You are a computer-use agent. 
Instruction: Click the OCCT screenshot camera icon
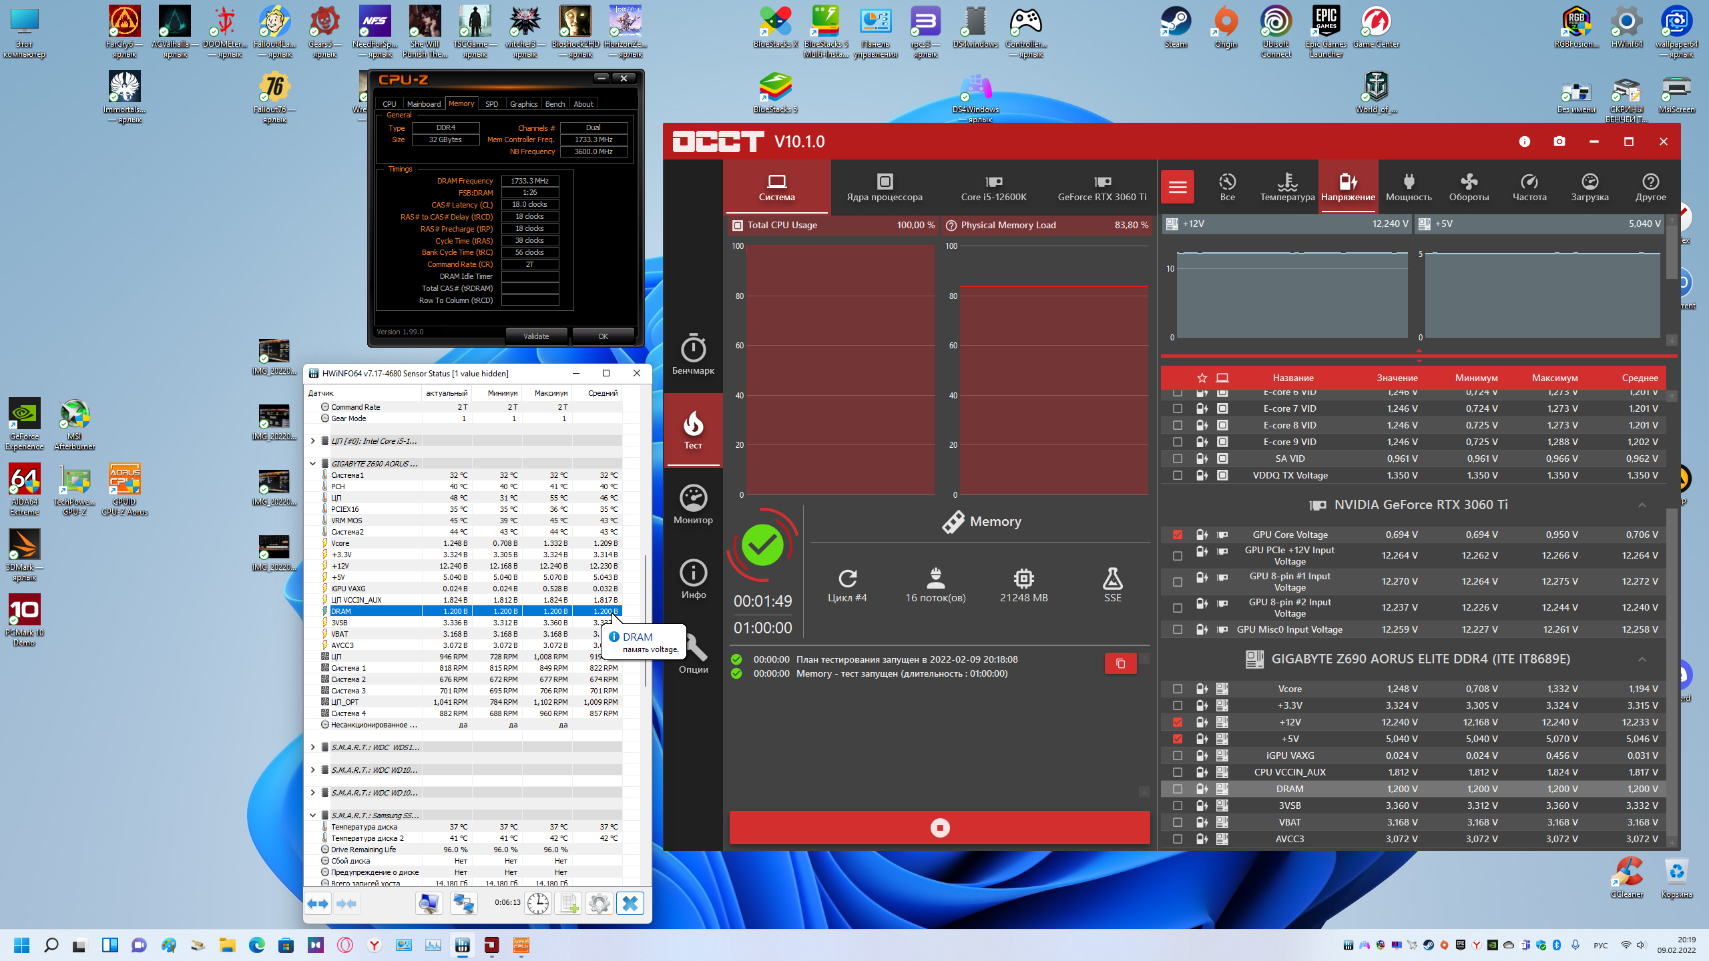(x=1559, y=141)
